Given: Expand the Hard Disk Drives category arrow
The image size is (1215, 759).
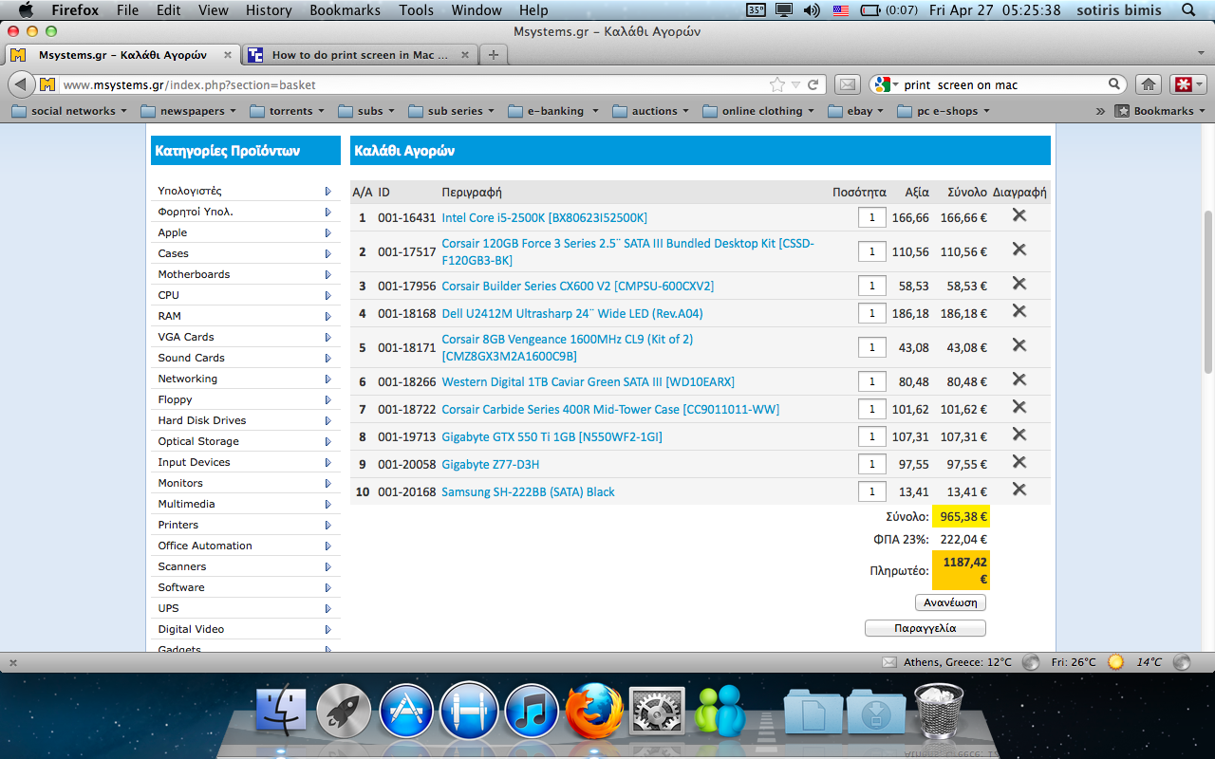Looking at the screenshot, I should tap(328, 420).
